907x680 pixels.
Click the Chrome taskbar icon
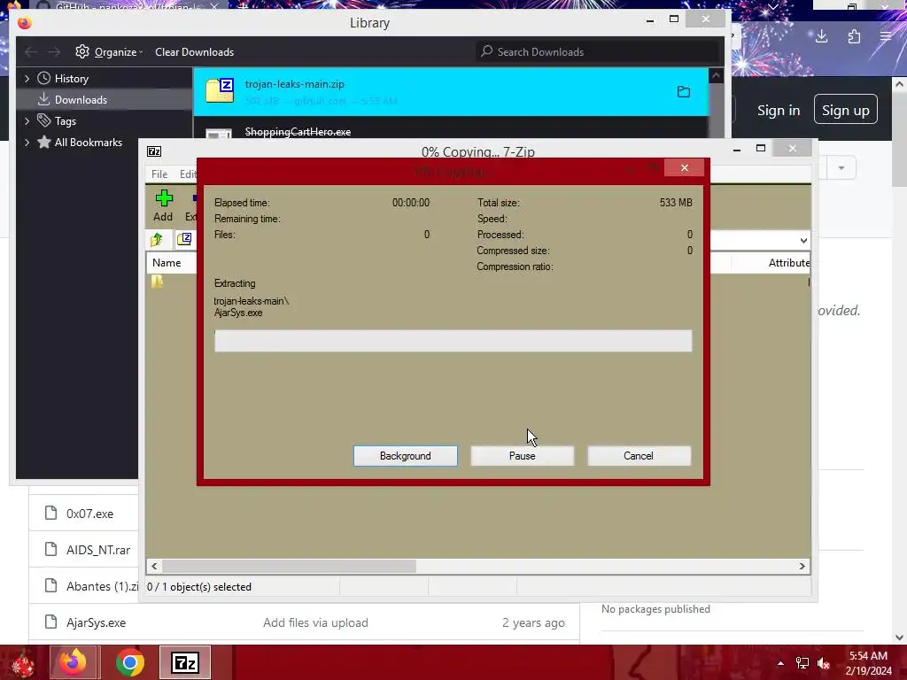coord(130,662)
